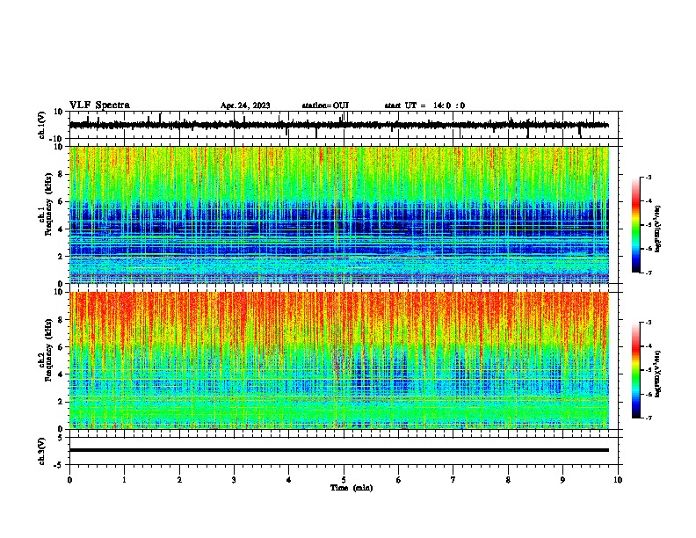Screen dimensions: 696x538
Task: Click the "2" kHz tick on ch.2 spectrogram
Action: pyautogui.click(x=62, y=402)
